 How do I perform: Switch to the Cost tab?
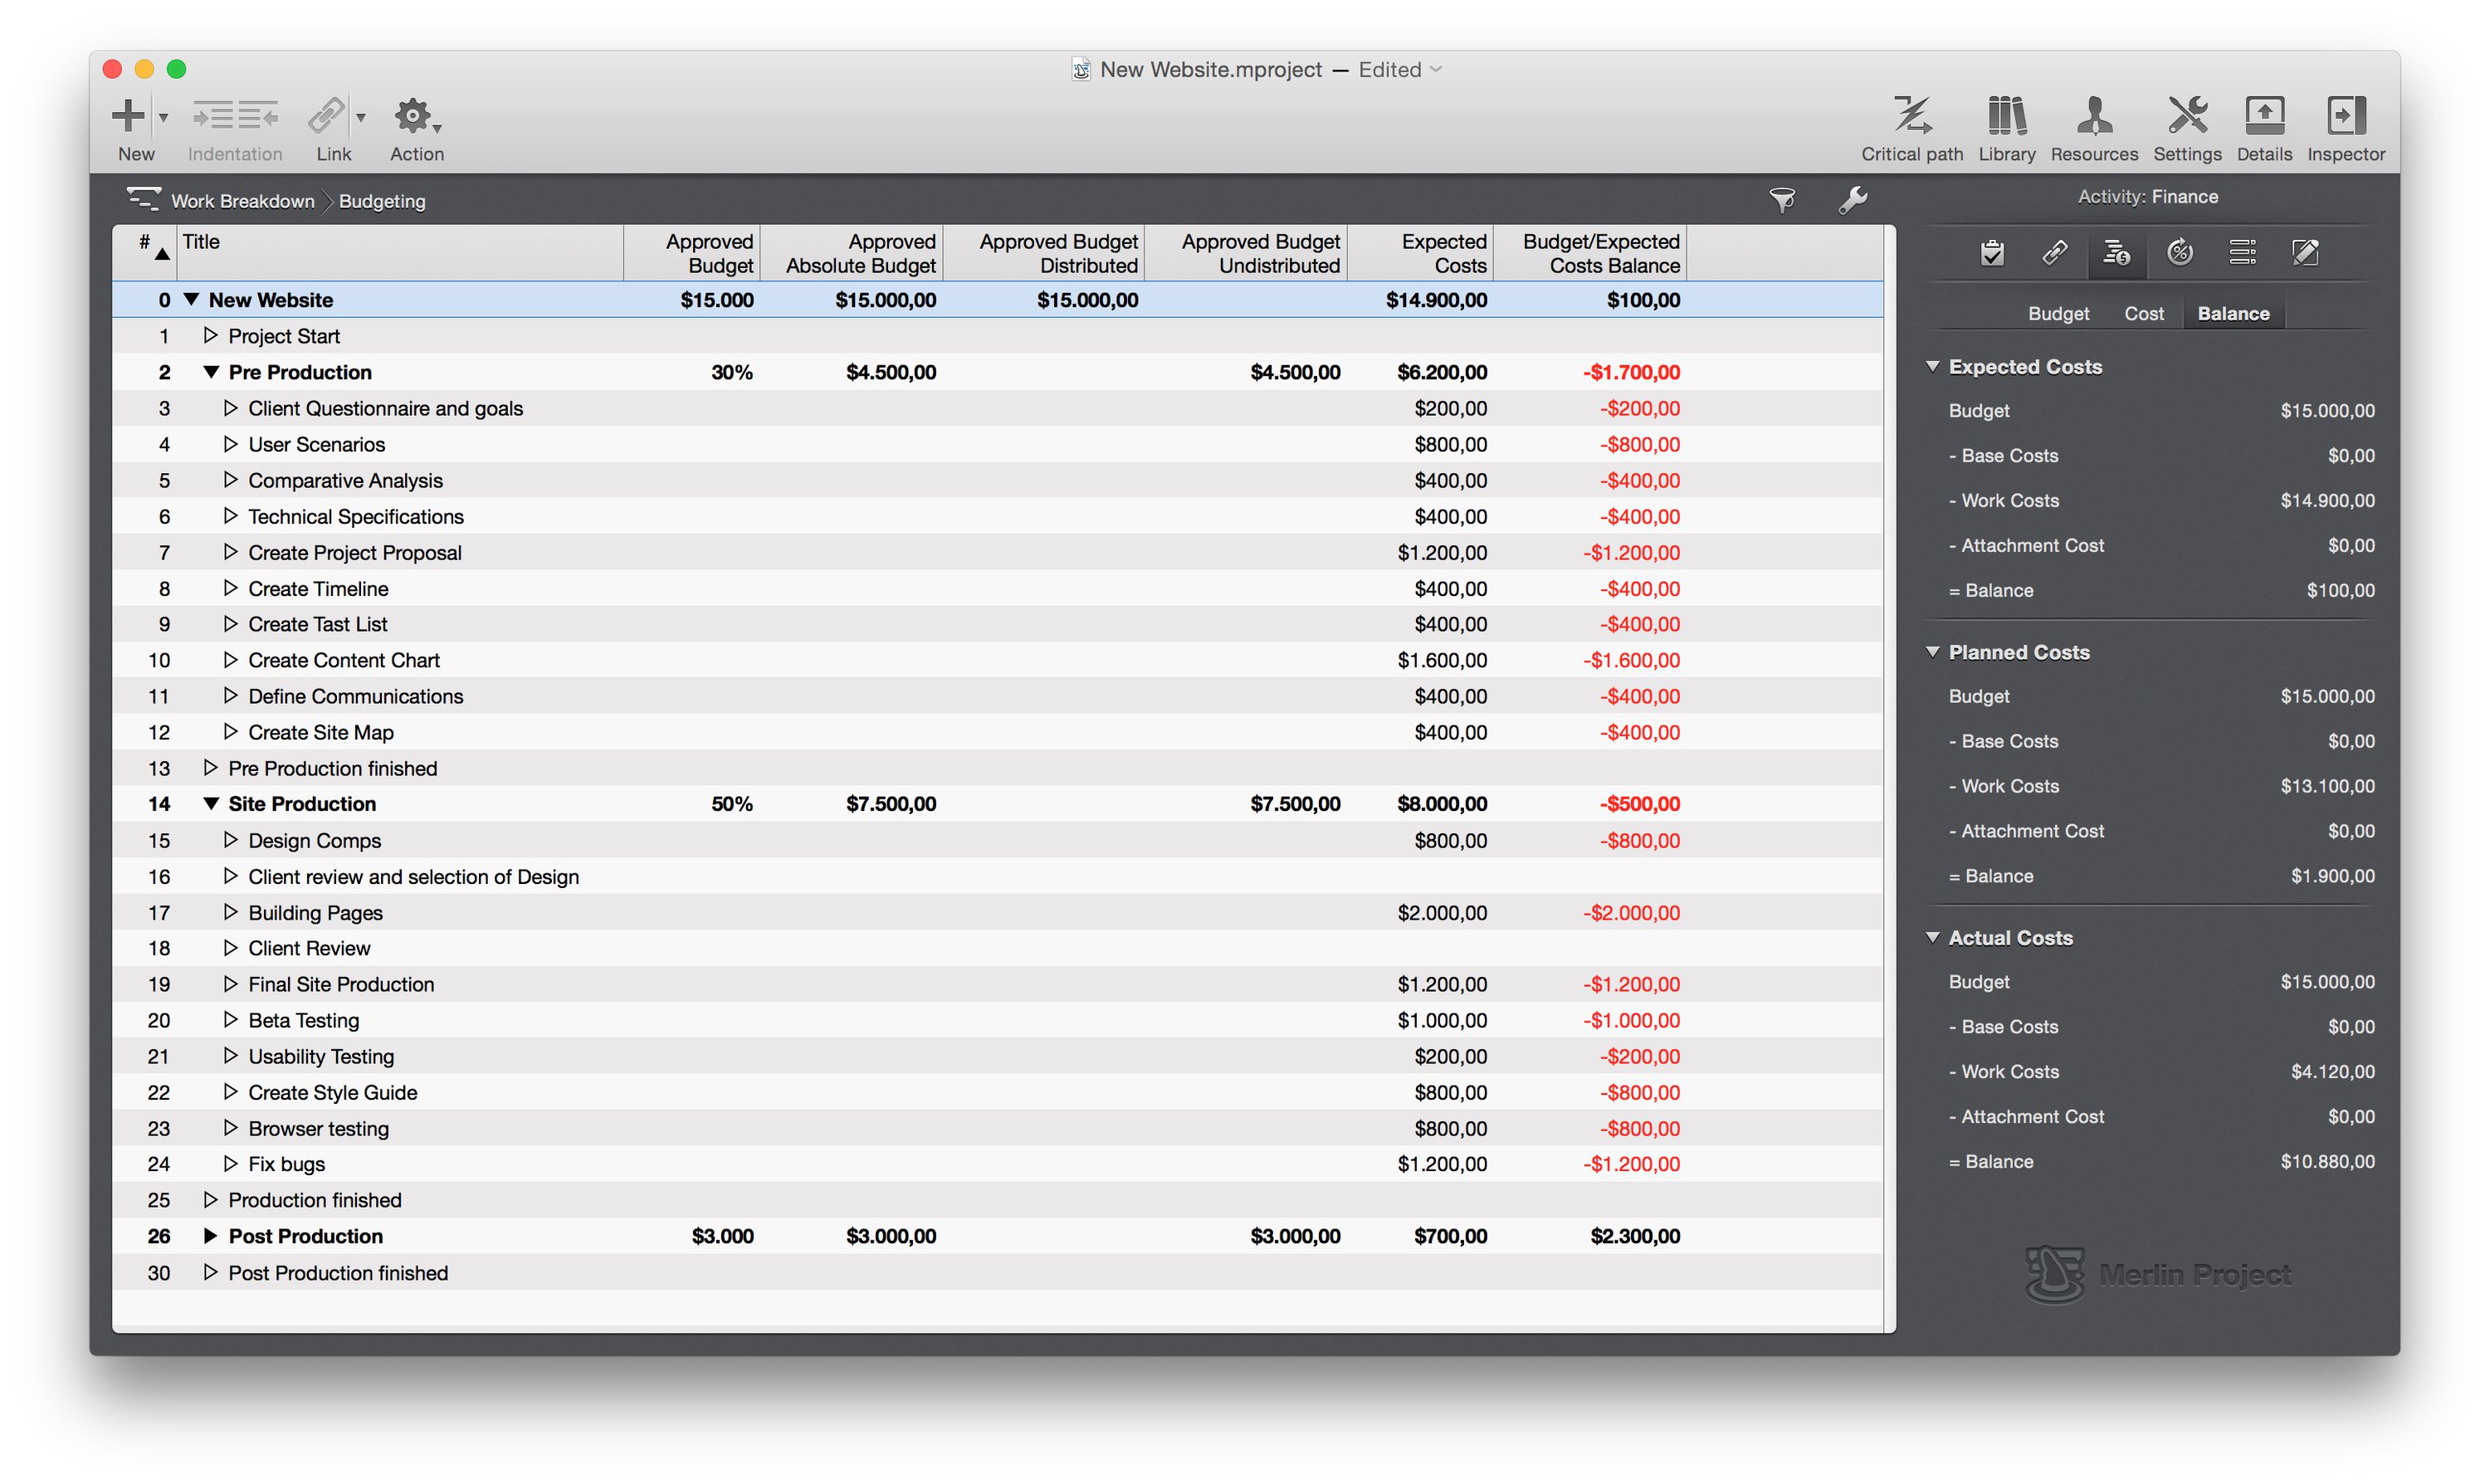[2144, 314]
